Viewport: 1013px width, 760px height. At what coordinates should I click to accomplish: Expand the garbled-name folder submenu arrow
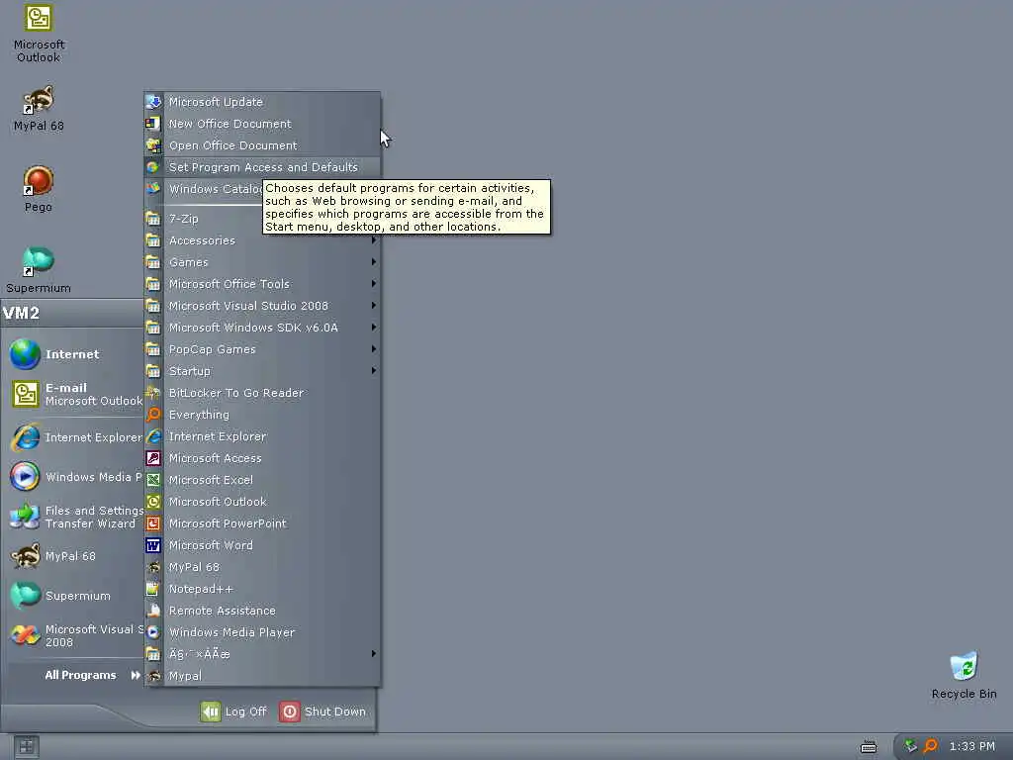pos(373,654)
